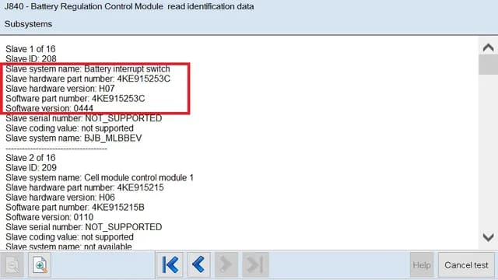The width and height of the screenshot is (498, 280).
Task: Click 'Software version: 0110' line
Action: [x=50, y=217]
